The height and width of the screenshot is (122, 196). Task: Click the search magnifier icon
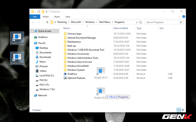(x=181, y=22)
